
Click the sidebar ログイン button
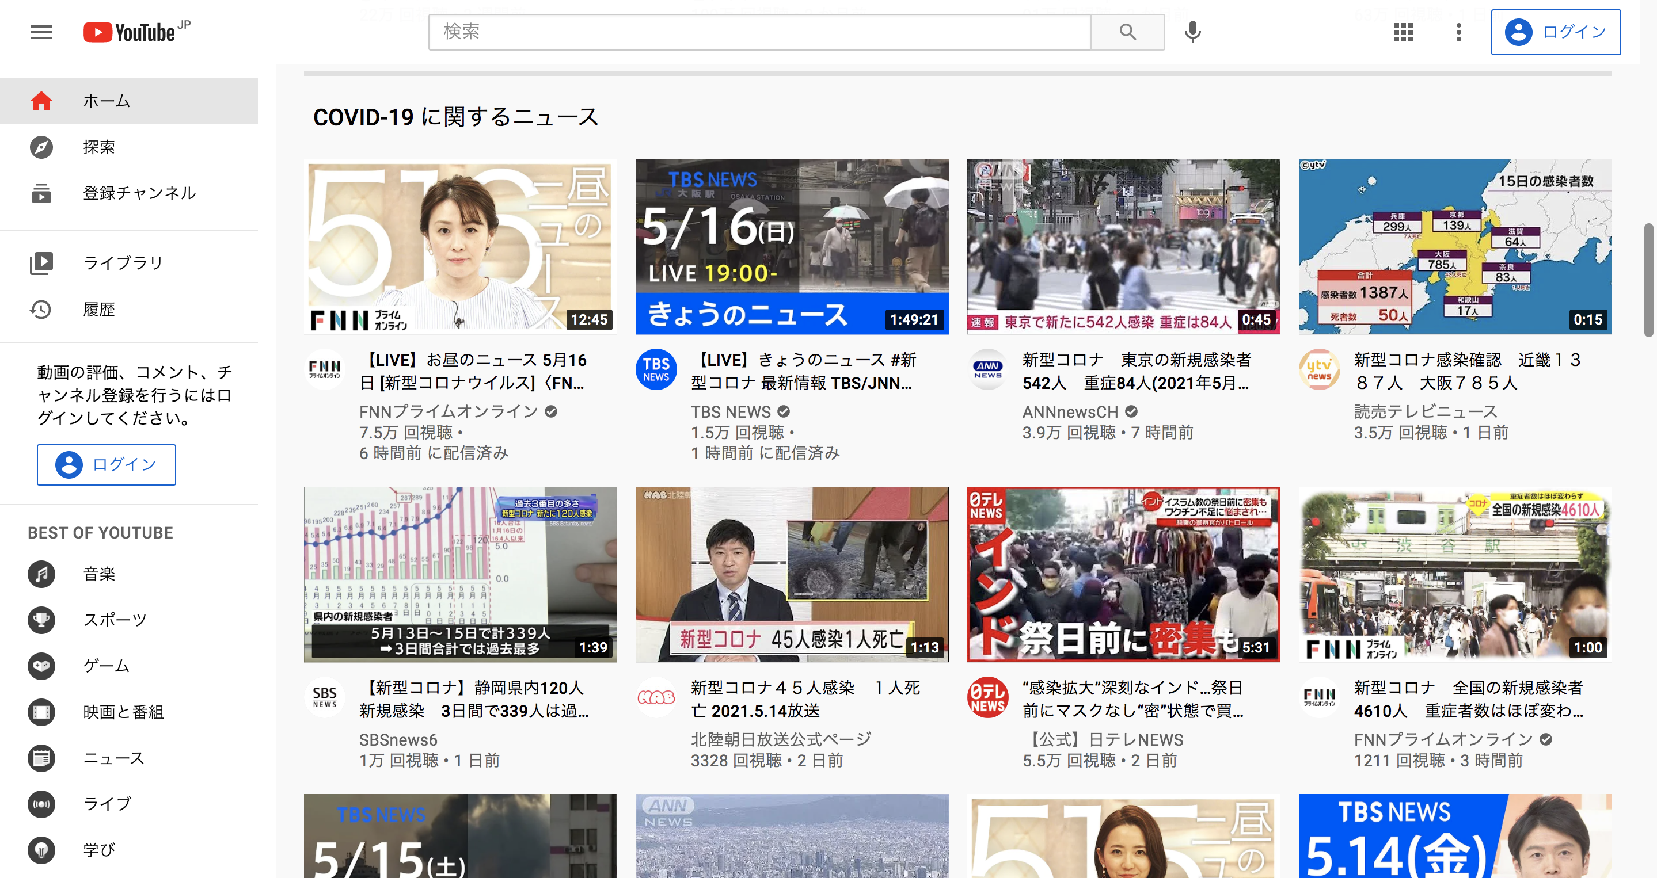click(106, 464)
